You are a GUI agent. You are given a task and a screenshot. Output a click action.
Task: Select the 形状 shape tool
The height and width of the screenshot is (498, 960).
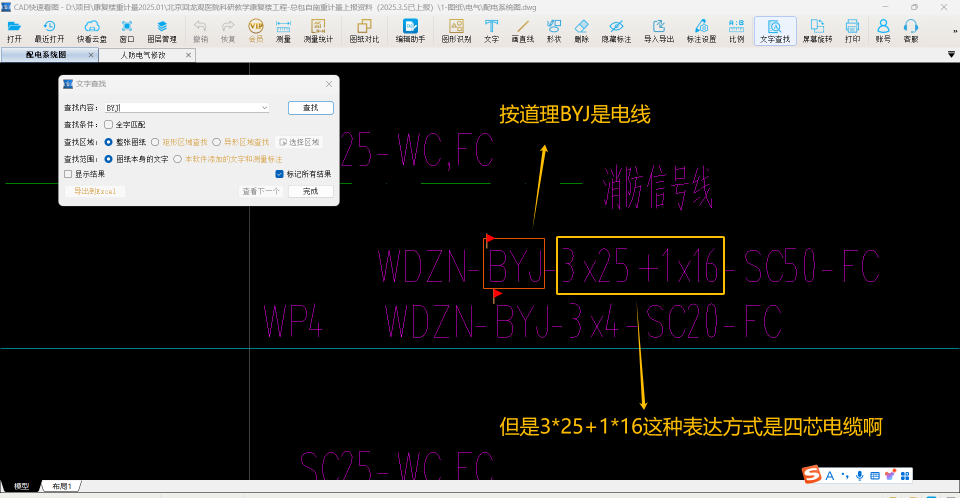coord(554,31)
